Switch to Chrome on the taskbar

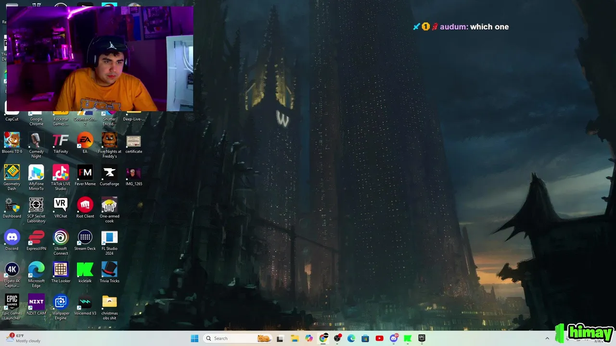point(323,338)
